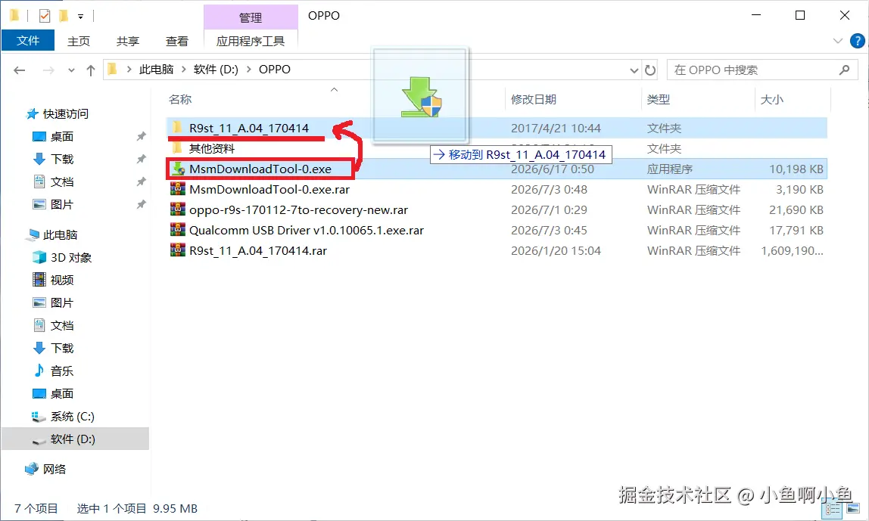Select 此电脑 in navigation pane

tap(60, 234)
